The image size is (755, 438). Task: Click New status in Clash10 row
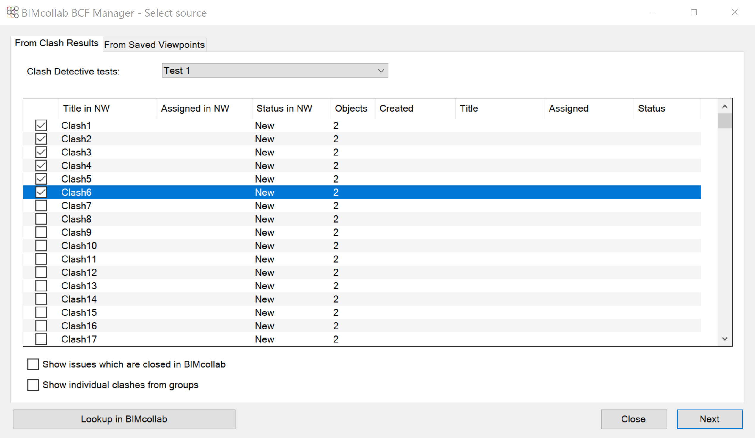(x=265, y=246)
